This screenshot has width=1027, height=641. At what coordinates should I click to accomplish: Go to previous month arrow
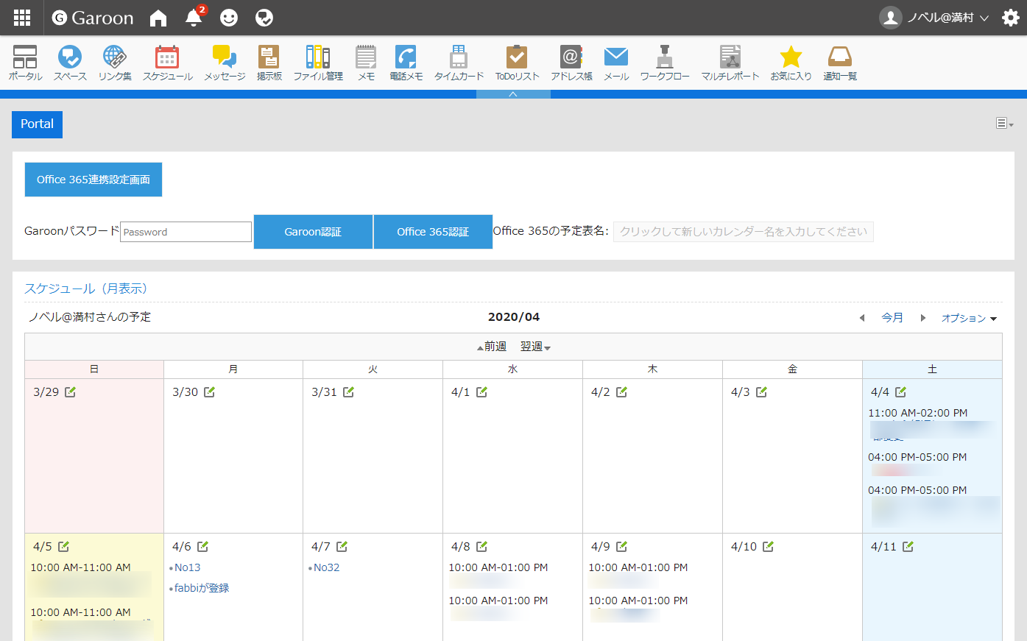click(862, 318)
